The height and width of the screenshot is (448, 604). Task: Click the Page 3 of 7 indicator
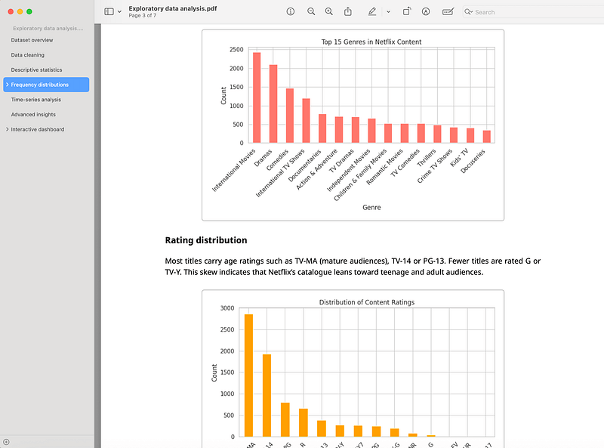click(x=143, y=15)
